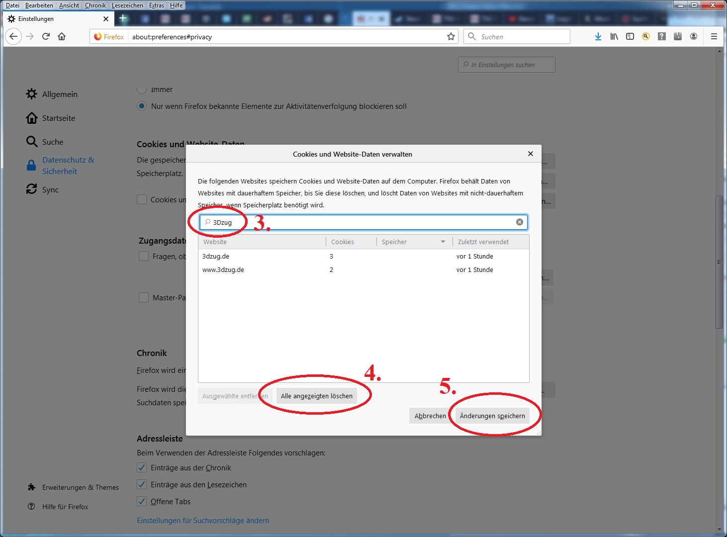Toggle the 'Cookies un…' checkbox behind dialog
This screenshot has height=537, width=727.
pyautogui.click(x=142, y=199)
